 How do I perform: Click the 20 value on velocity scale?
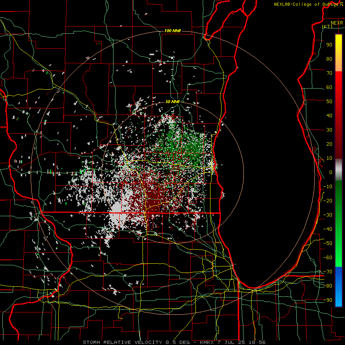(329, 144)
